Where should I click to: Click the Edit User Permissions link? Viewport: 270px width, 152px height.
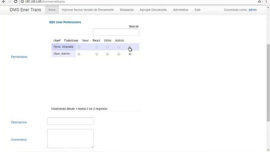point(65,22)
